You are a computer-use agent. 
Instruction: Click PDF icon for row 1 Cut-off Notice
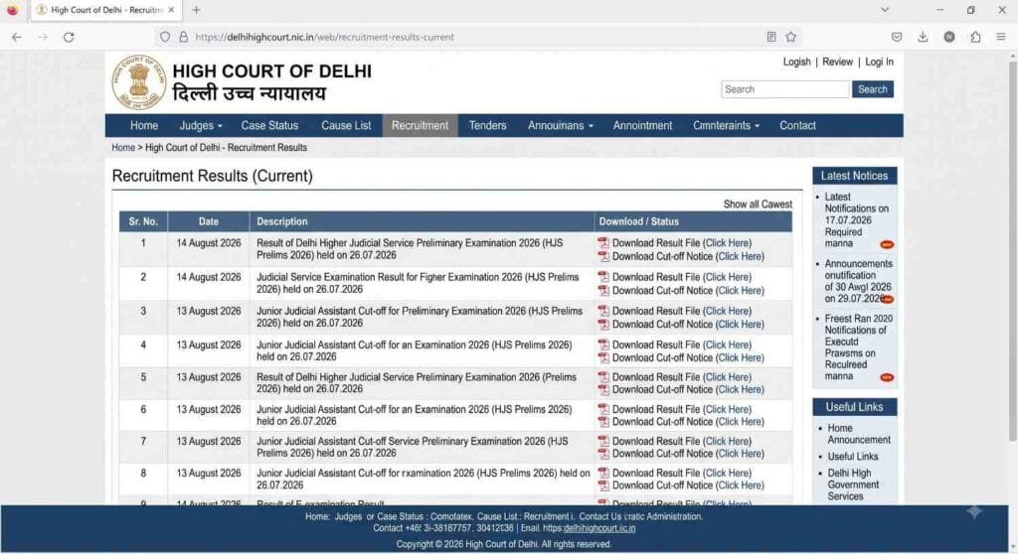click(603, 256)
